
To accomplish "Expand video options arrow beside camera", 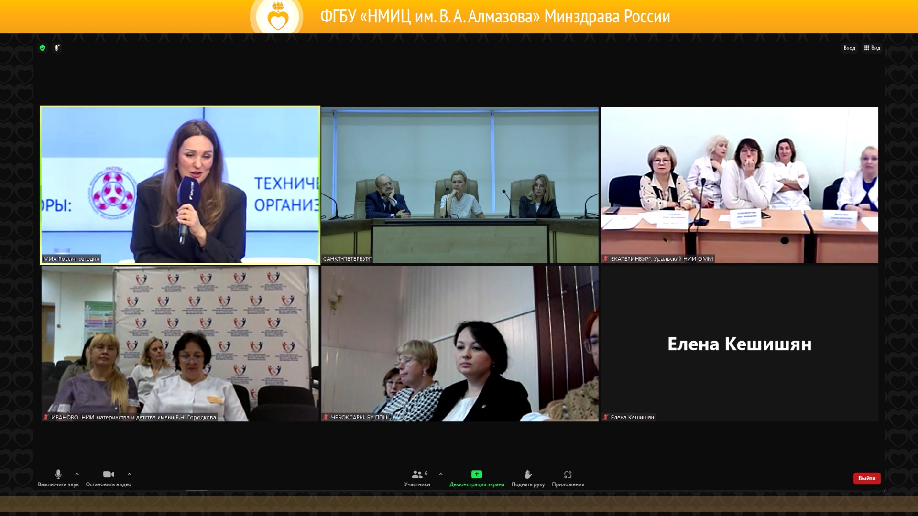I will tap(130, 474).
